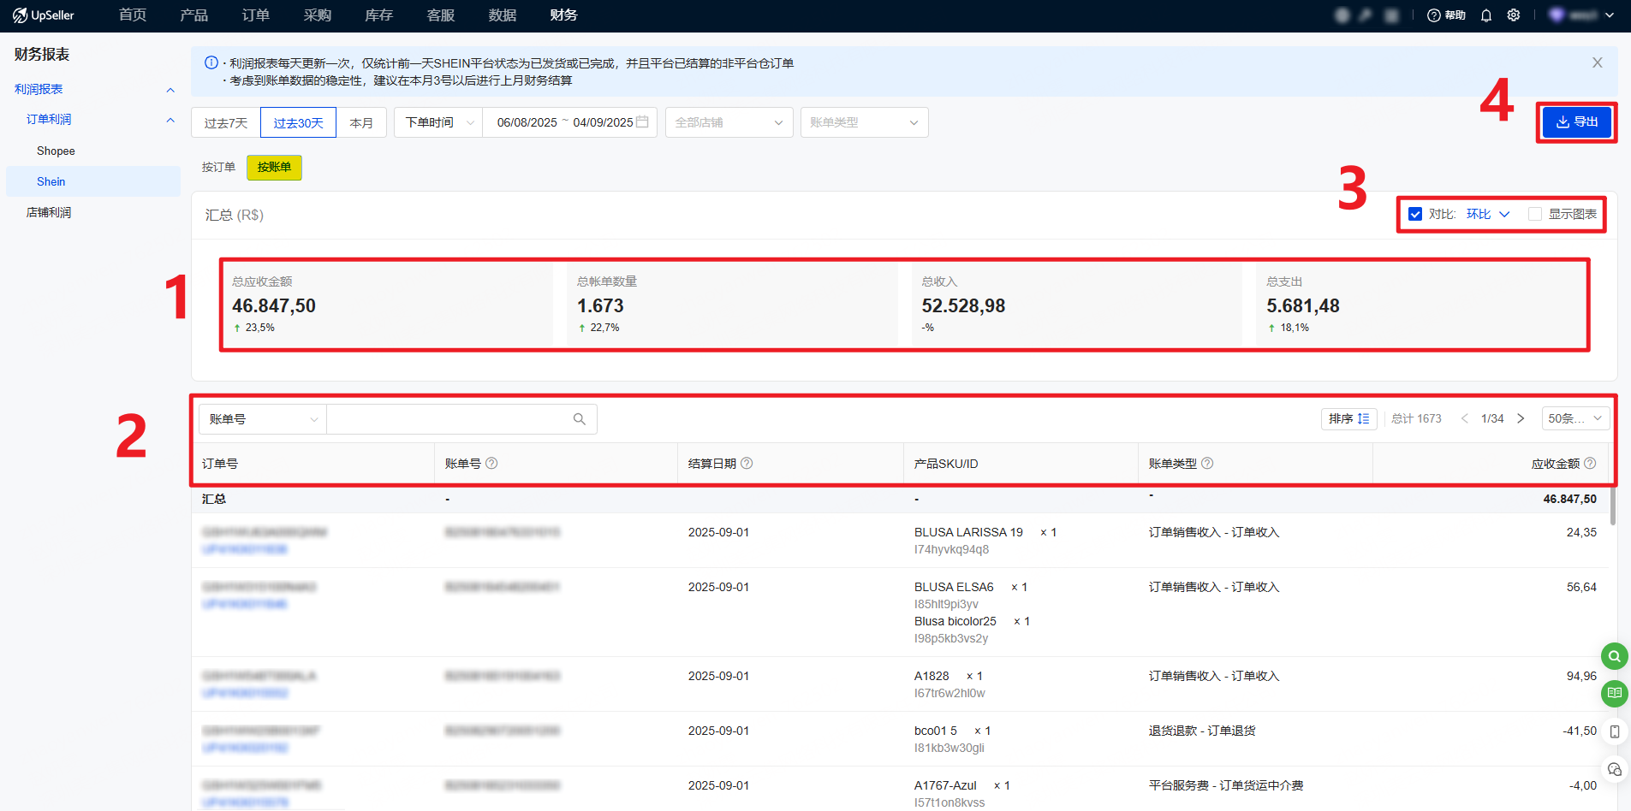Switch to the 按订单 view
This screenshot has width=1631, height=811.
(218, 167)
